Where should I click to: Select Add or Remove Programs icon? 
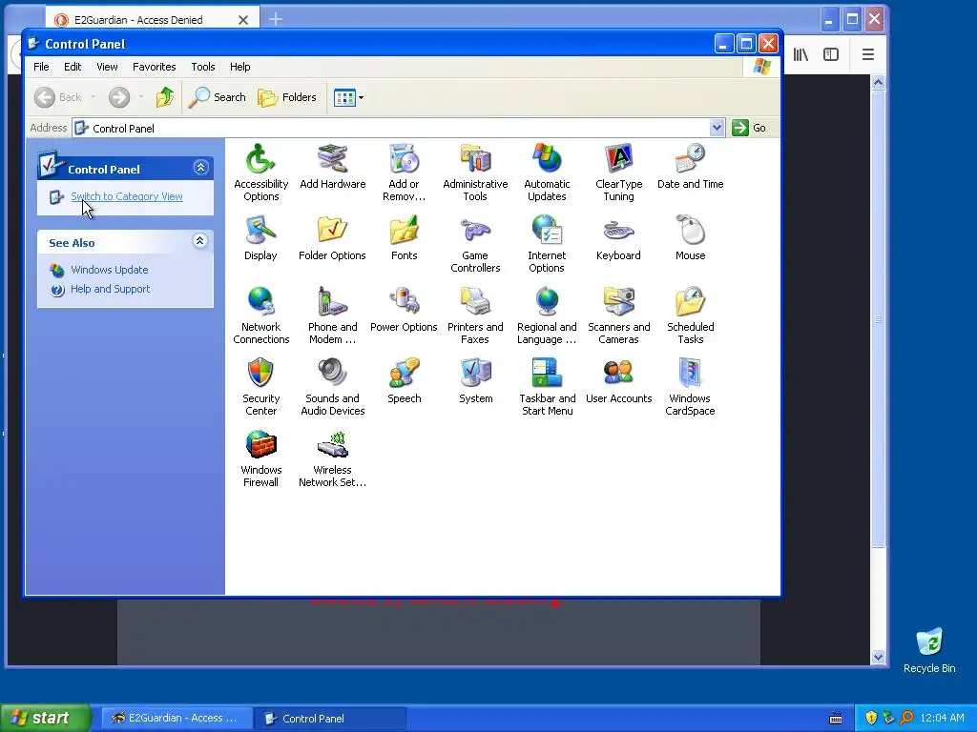pyautogui.click(x=404, y=173)
